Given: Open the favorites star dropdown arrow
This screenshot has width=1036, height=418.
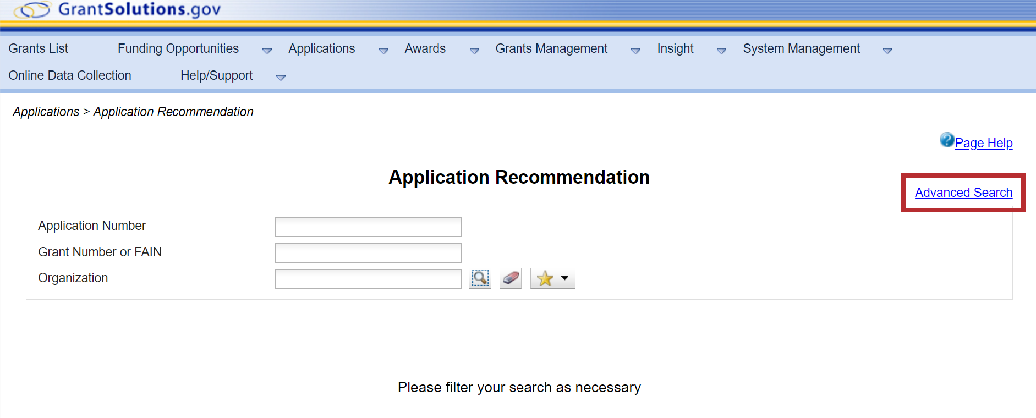Looking at the screenshot, I should (564, 278).
